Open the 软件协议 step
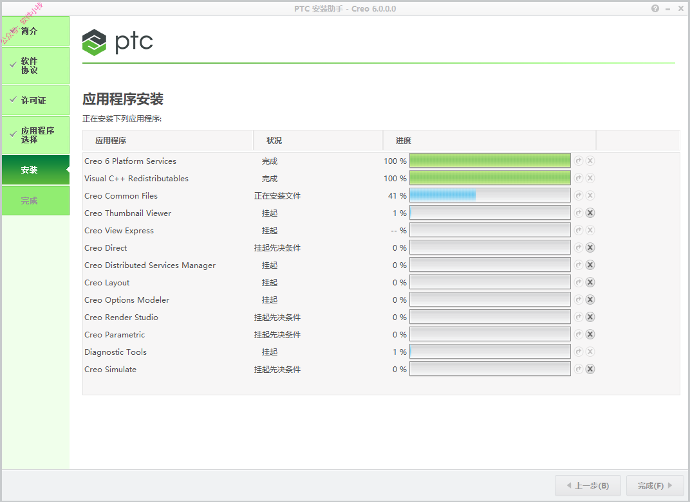This screenshot has width=690, height=502. pos(35,66)
